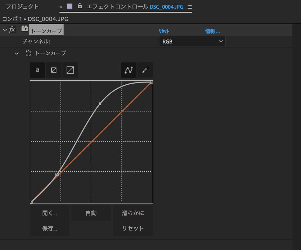Toggle the panel lock icon
The height and width of the screenshot is (250, 301).
(x=80, y=6)
